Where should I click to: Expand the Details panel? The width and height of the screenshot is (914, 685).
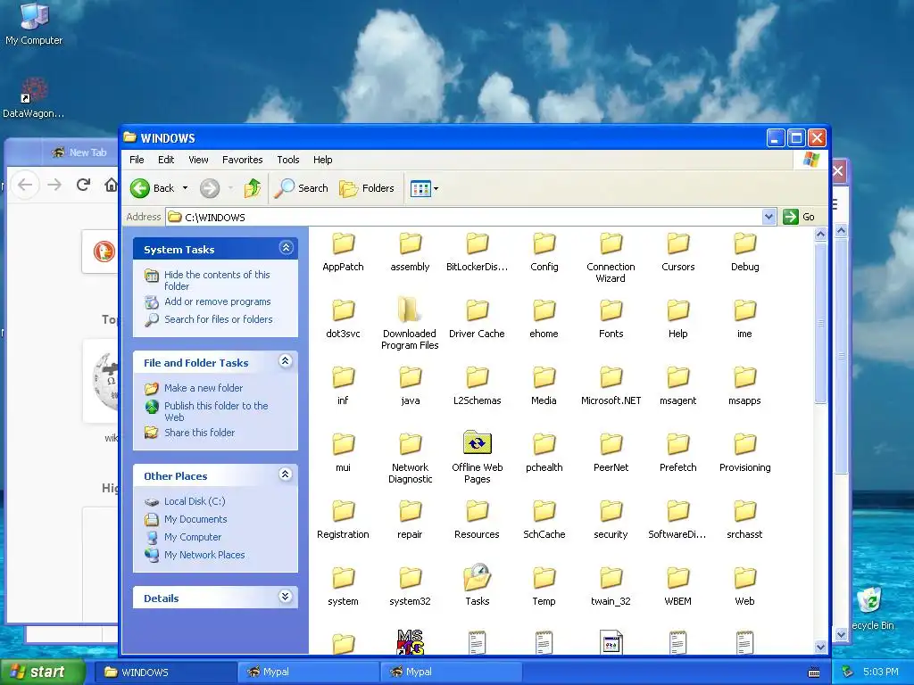tap(285, 597)
